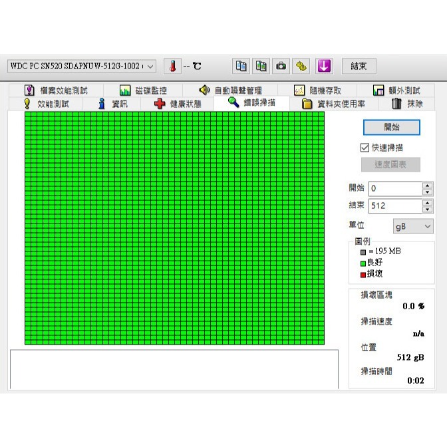Click the copy screenshot to clipboard icon
Screen dimensions: 447x447
(261, 67)
